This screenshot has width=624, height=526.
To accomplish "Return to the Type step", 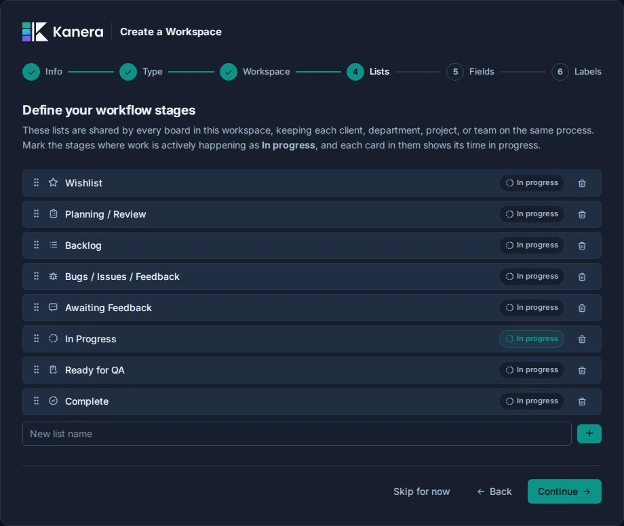I will pyautogui.click(x=141, y=72).
